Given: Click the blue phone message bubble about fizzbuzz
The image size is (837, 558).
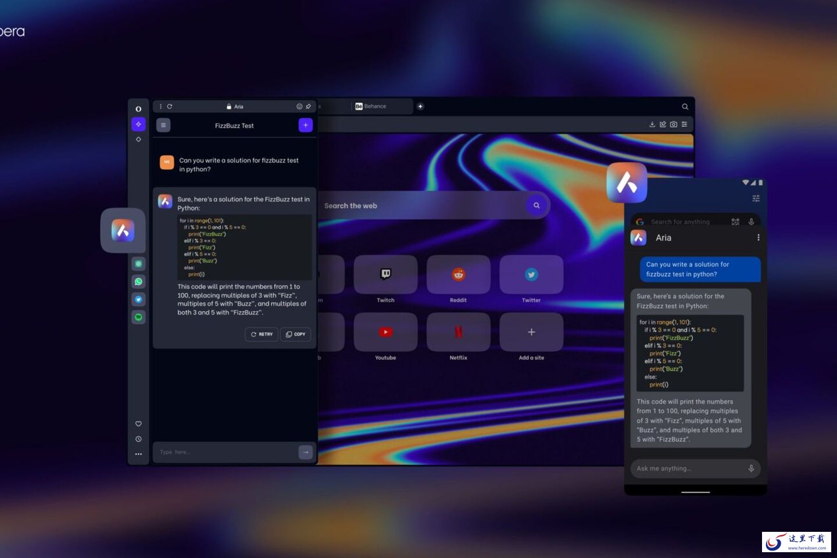Looking at the screenshot, I should pos(700,269).
